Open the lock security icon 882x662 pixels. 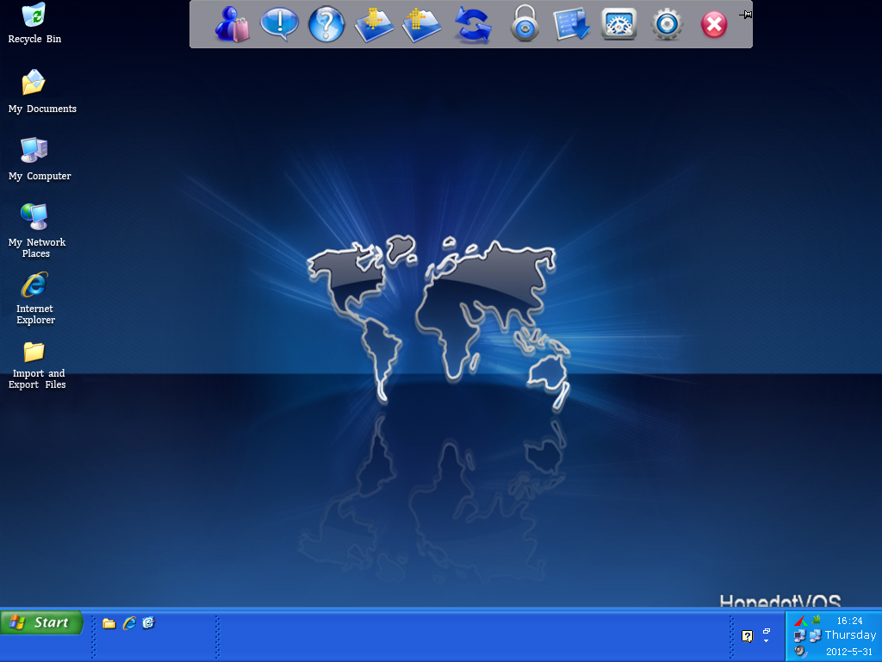(x=524, y=24)
